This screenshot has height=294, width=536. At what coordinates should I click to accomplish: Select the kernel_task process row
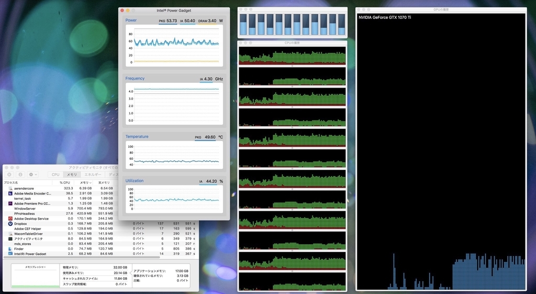61,199
